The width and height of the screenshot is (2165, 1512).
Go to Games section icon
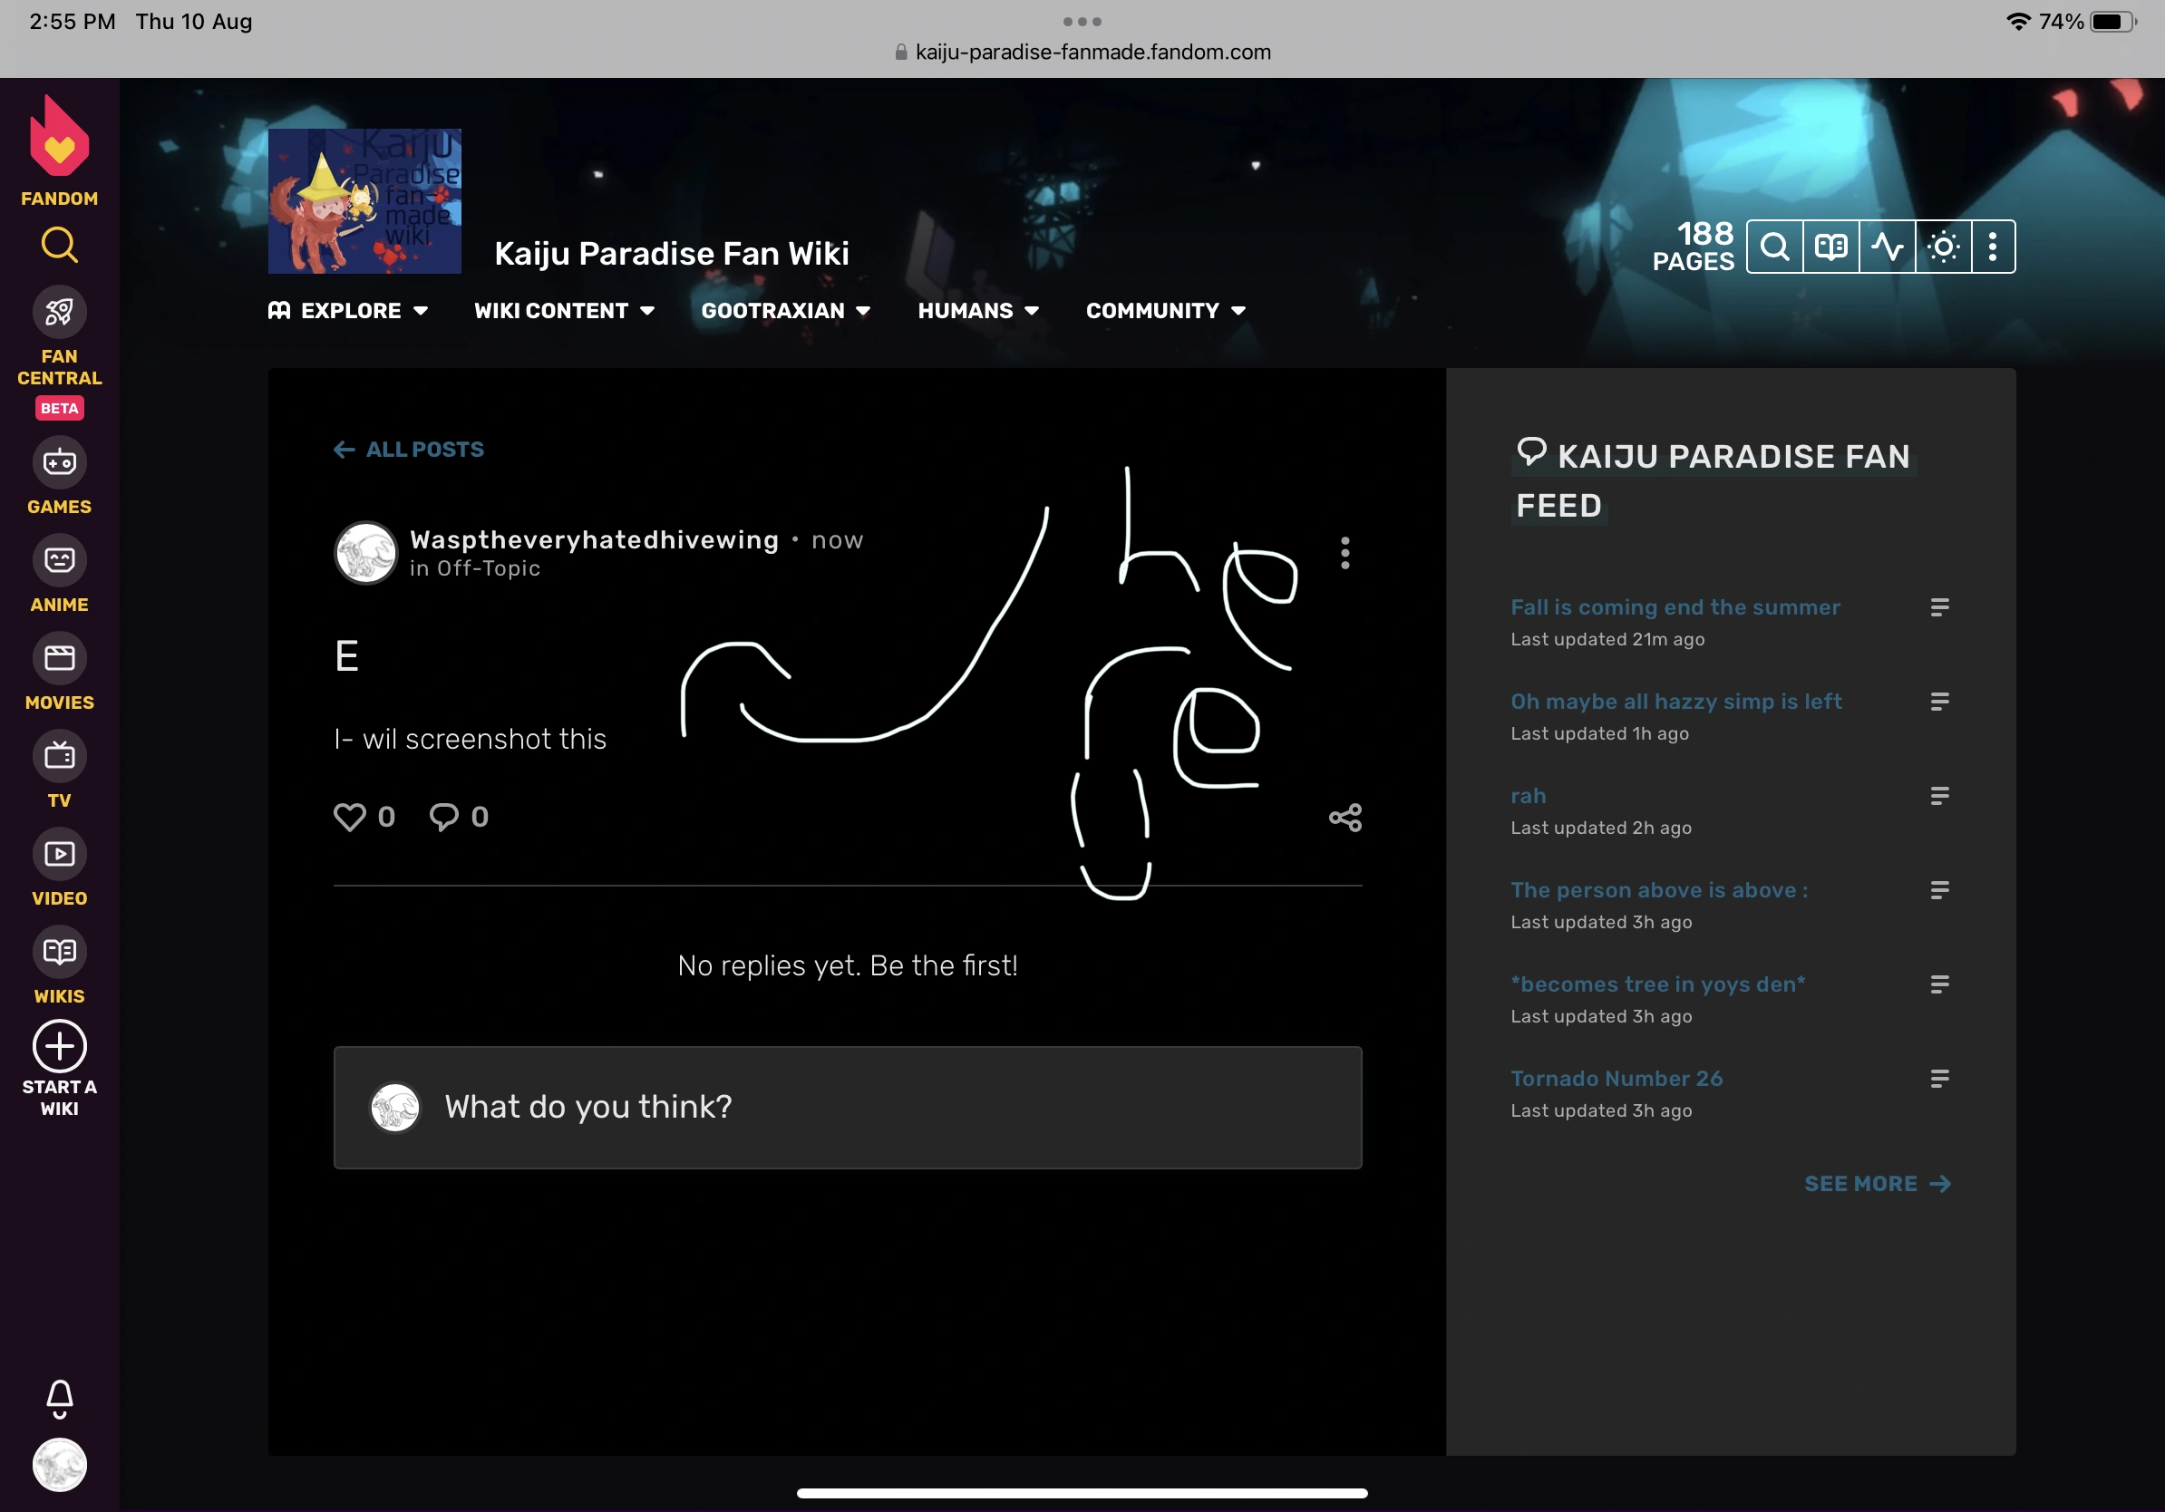60,463
